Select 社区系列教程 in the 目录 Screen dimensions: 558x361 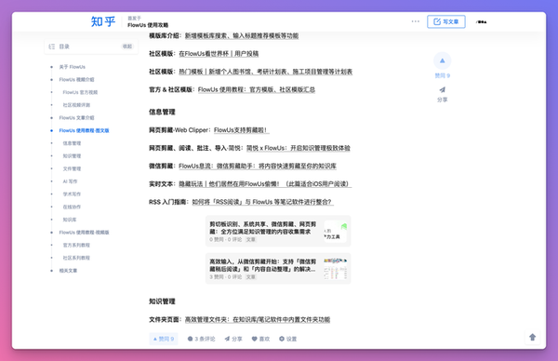pos(76,258)
